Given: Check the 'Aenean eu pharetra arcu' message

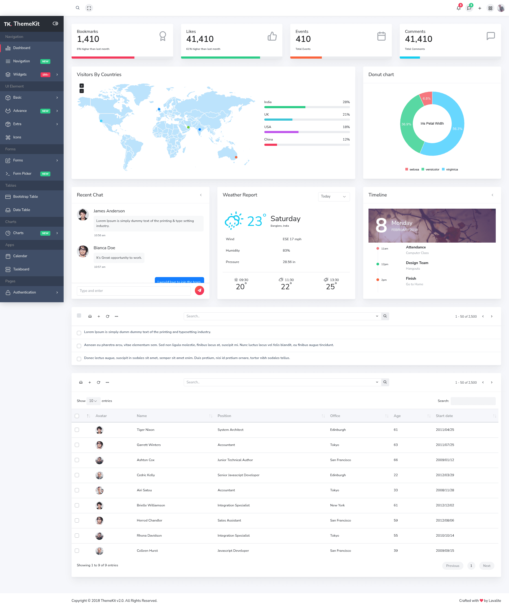Looking at the screenshot, I should (x=79, y=346).
